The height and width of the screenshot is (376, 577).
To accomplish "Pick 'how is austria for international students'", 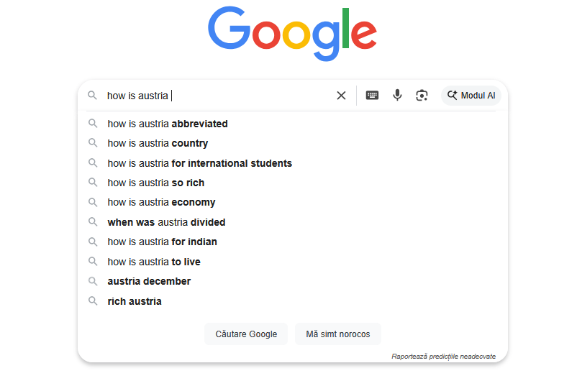I will click(200, 163).
